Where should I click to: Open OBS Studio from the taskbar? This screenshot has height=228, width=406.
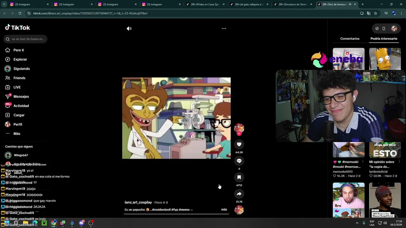pyautogui.click(x=91, y=223)
